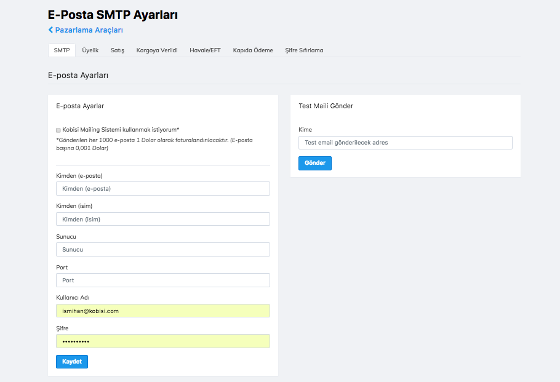The image size is (560, 382).
Task: Open the Havale/EFT tab
Action: [x=205, y=50]
